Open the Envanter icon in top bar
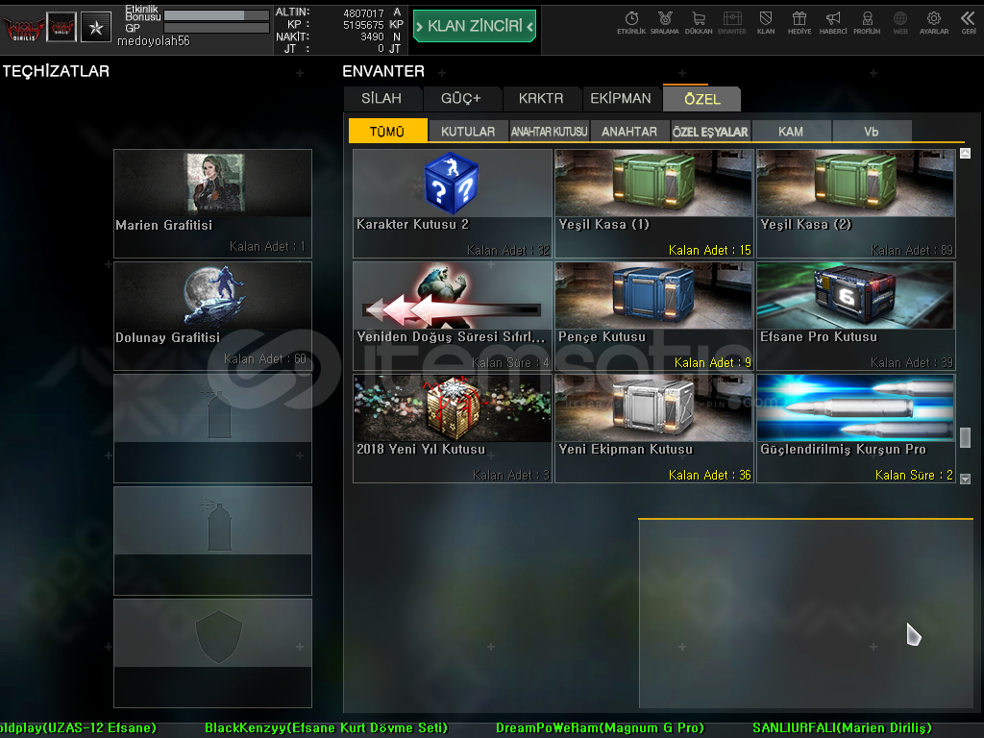 [731, 23]
